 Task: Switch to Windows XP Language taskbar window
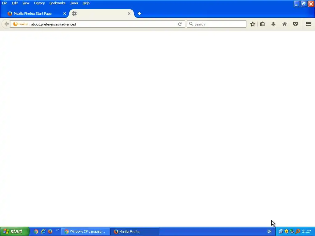coord(86,232)
